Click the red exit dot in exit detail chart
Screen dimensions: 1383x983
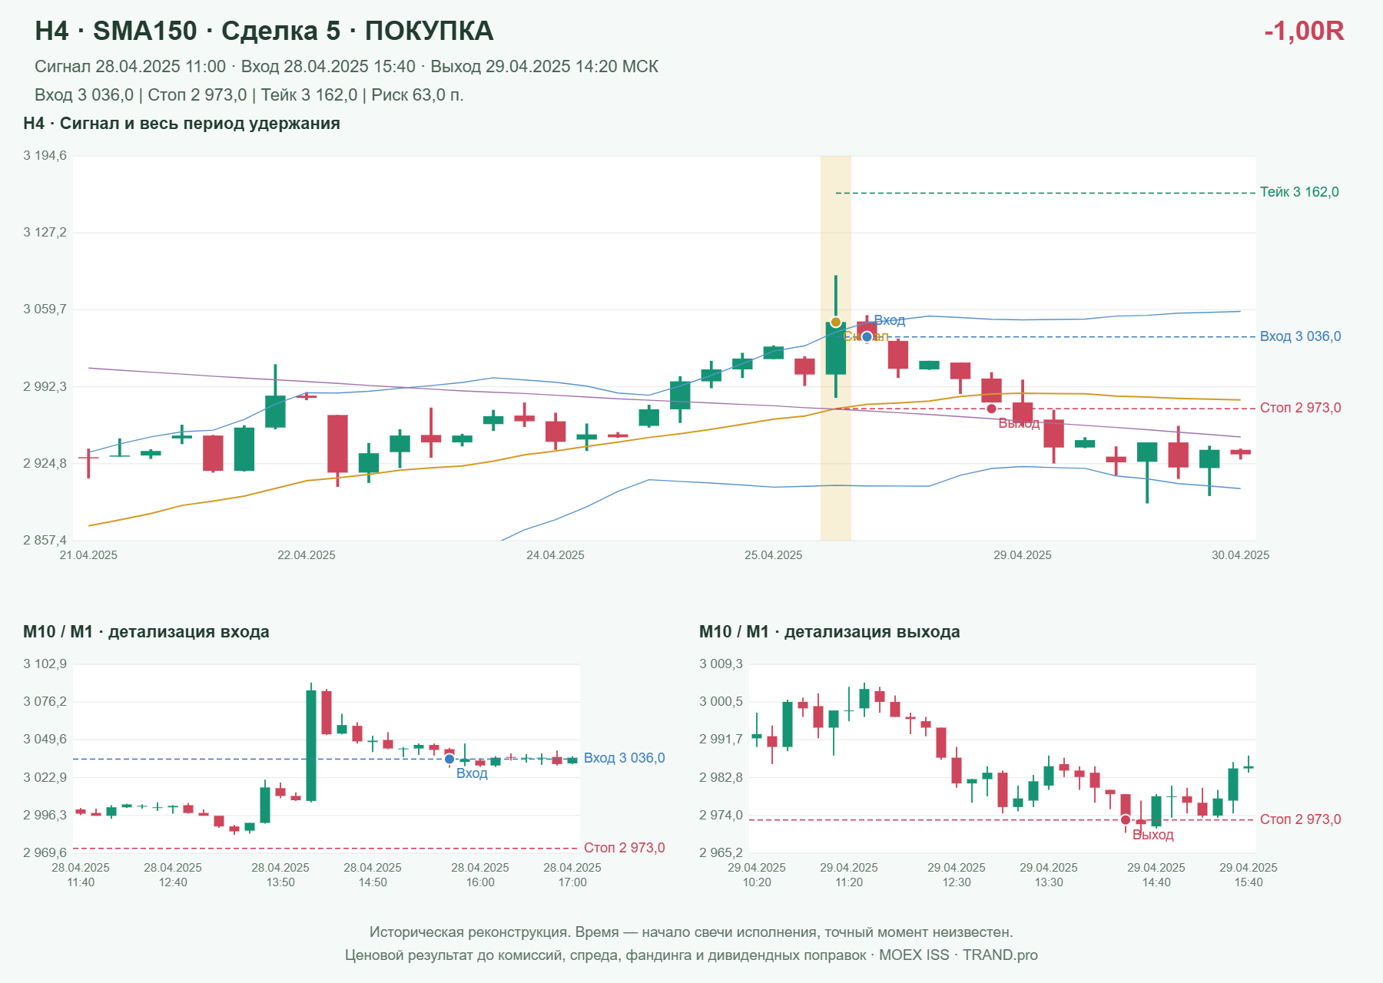click(1126, 819)
